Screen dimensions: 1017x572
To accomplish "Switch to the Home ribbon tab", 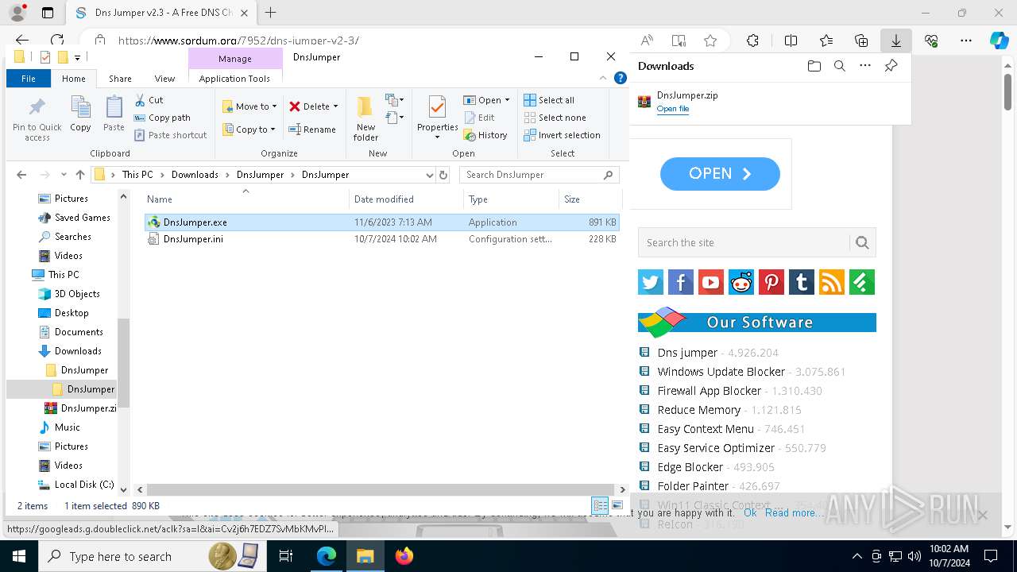I will click(x=74, y=79).
